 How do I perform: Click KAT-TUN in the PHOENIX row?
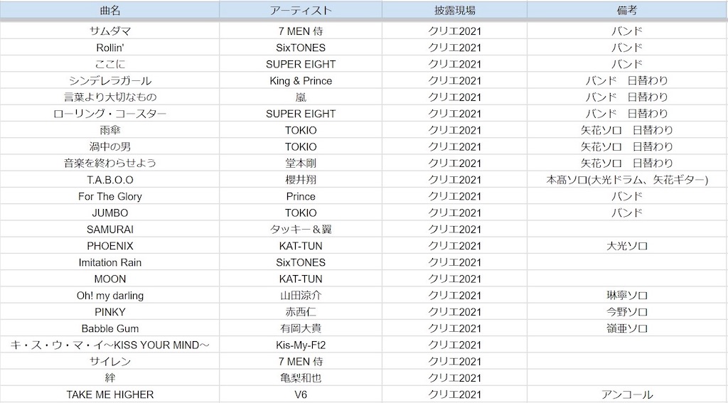click(x=301, y=246)
